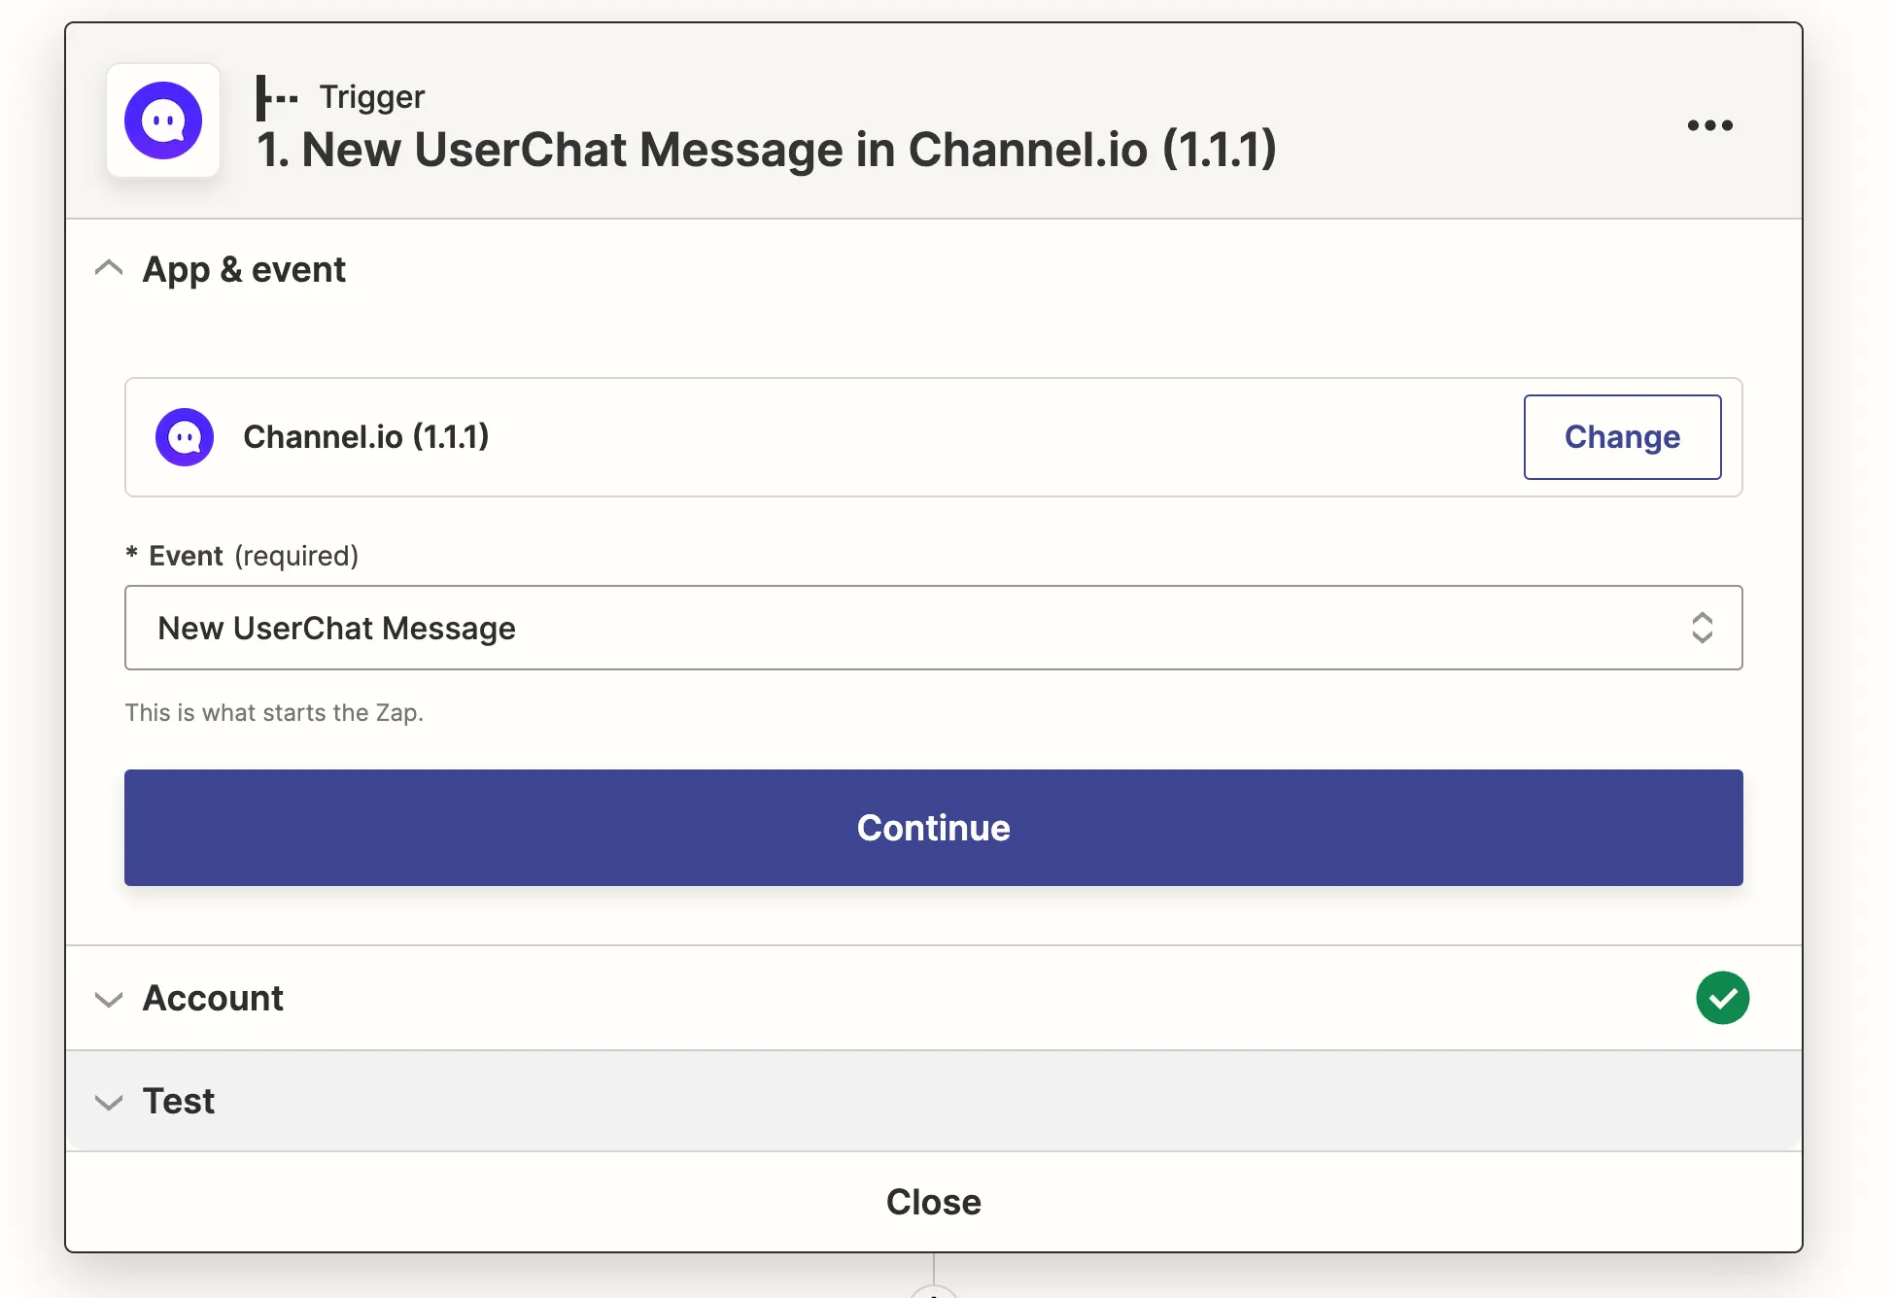Screen dimensions: 1895x1298
Task: Click the large Channel.io app icon in header
Action: coord(163,120)
